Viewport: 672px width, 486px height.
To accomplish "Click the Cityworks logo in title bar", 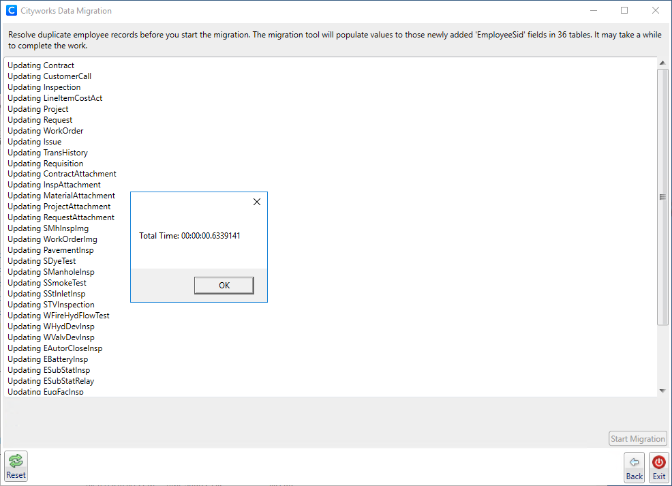I will click(x=12, y=11).
